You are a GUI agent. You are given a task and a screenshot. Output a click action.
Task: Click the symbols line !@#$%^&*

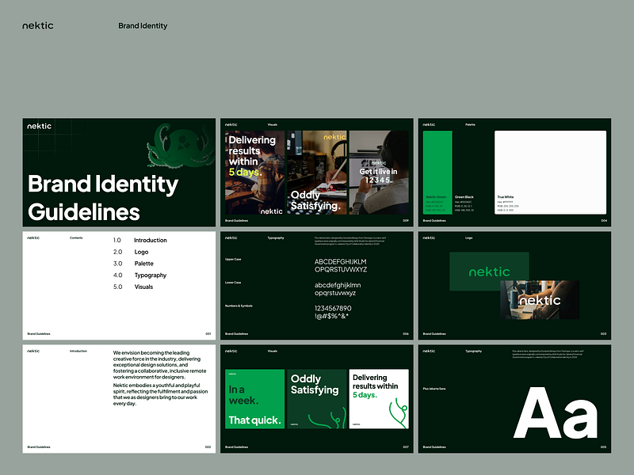[331, 316]
